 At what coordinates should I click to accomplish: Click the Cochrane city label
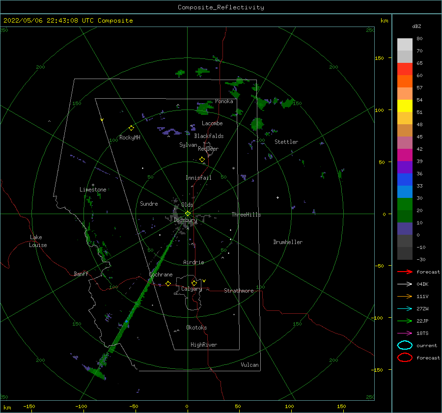161,275
